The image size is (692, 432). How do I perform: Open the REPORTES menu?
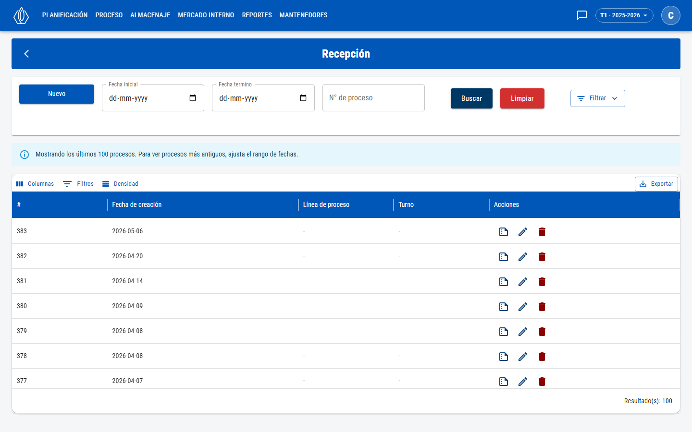pos(257,15)
